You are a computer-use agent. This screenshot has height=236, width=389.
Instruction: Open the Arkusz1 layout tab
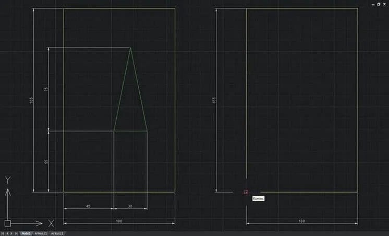click(41, 233)
